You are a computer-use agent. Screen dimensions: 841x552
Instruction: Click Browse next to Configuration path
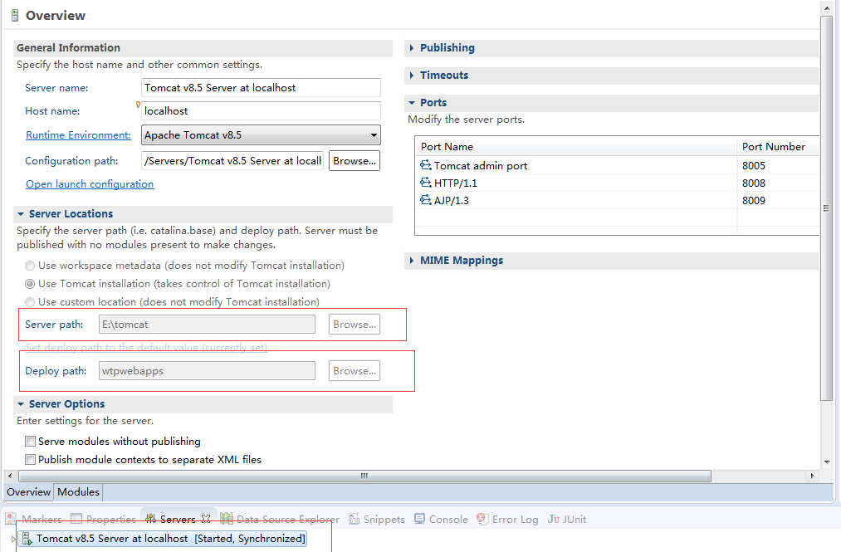[x=354, y=161]
